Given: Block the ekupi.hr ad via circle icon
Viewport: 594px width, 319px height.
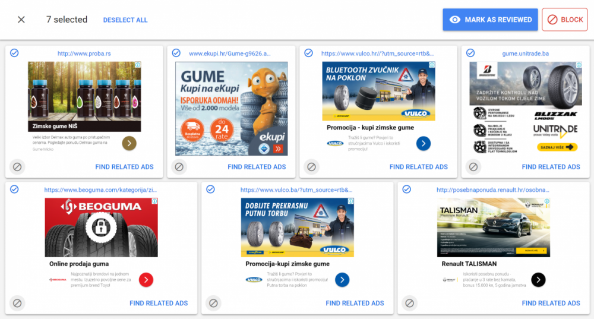Looking at the screenshot, I should click(x=179, y=167).
